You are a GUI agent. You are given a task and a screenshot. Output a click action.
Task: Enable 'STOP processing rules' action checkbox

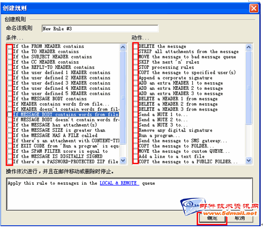(136, 67)
